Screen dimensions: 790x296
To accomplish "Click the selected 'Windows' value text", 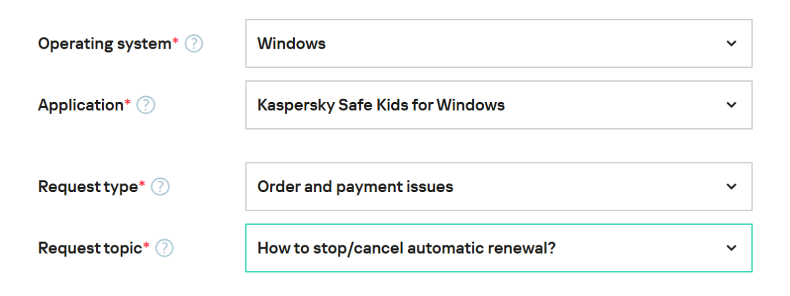I will [x=291, y=44].
